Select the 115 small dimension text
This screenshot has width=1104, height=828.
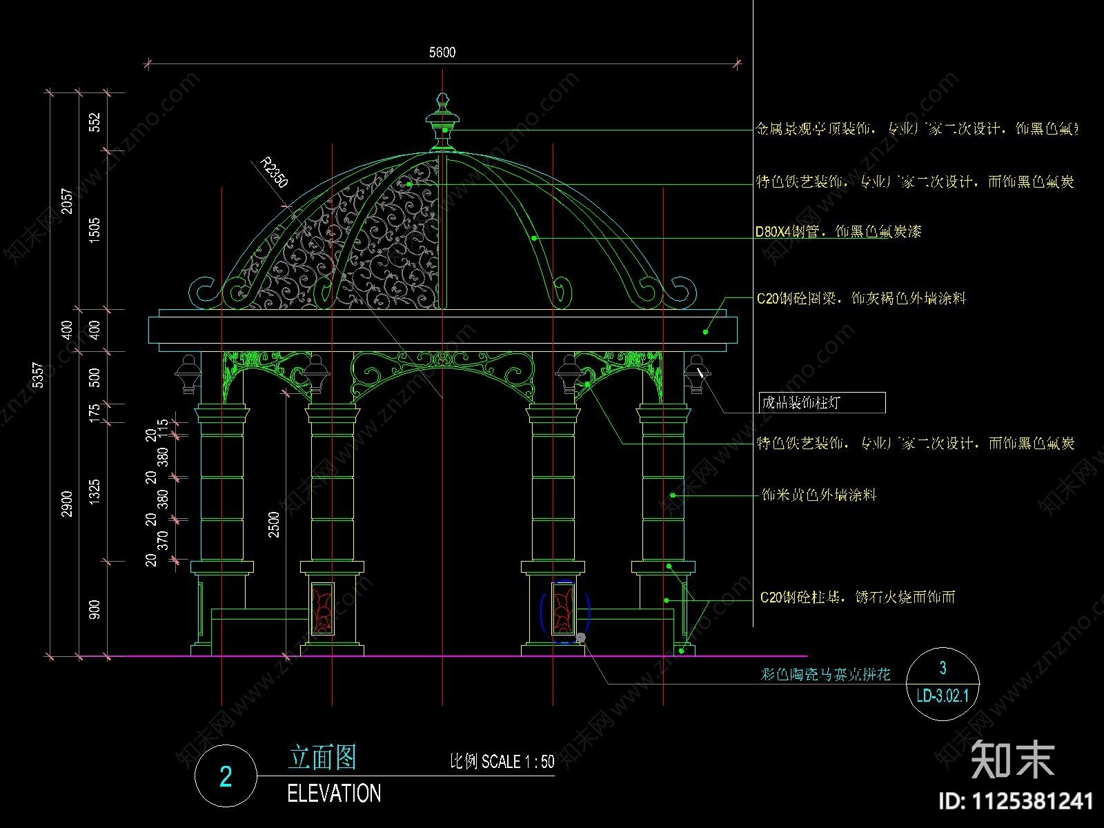(x=163, y=428)
